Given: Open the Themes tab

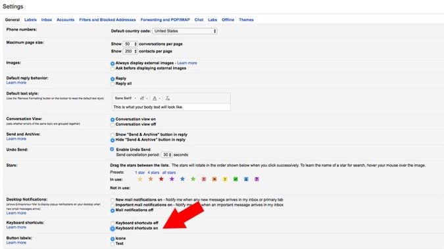Looking at the screenshot, I should 246,20.
